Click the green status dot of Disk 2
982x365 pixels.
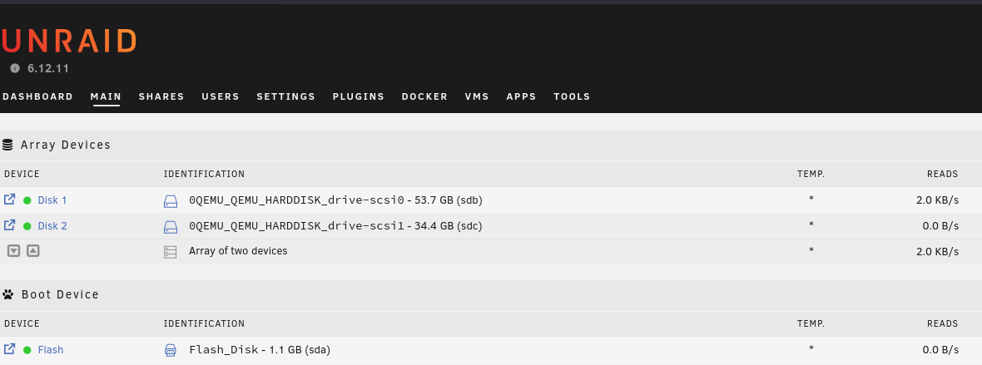[x=27, y=226]
